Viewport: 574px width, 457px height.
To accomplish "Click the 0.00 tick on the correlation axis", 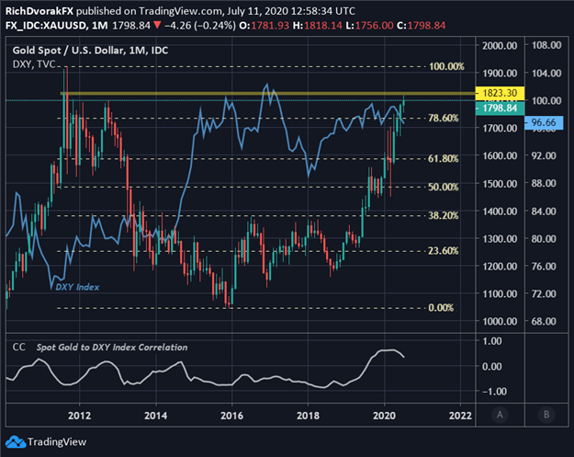I will [494, 366].
